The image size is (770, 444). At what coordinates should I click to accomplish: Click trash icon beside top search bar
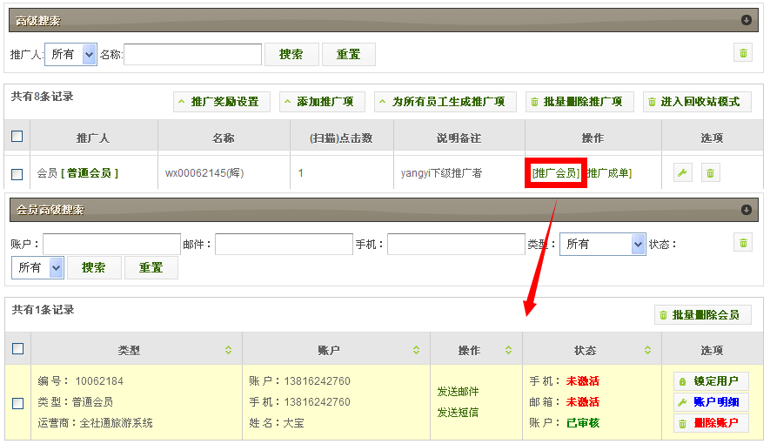pyautogui.click(x=742, y=54)
